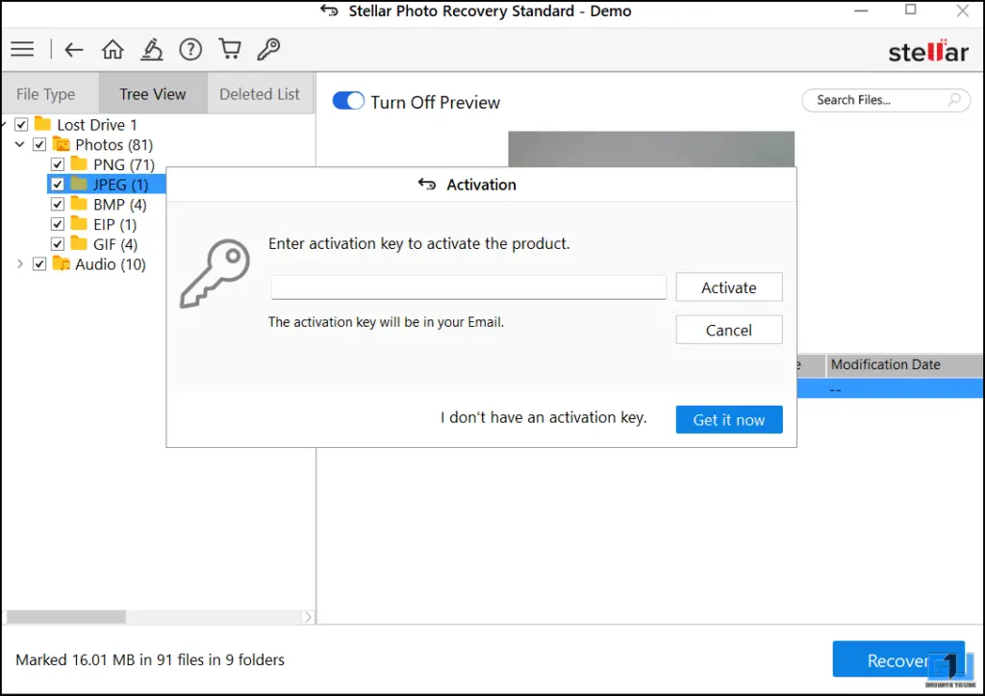
Task: Go to the home screen icon
Action: [113, 49]
